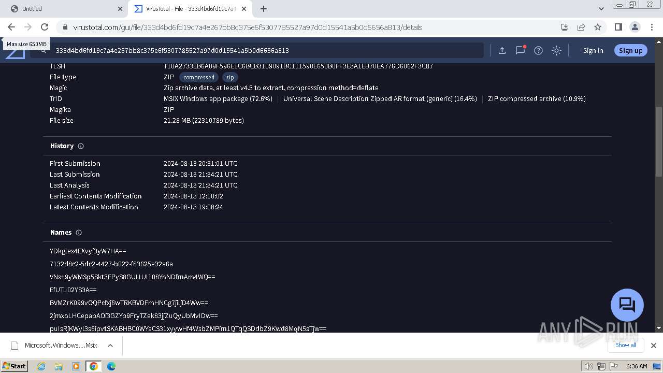Toggle the browser side panel
Image resolution: width=663 pixels, height=373 pixels.
point(618,27)
